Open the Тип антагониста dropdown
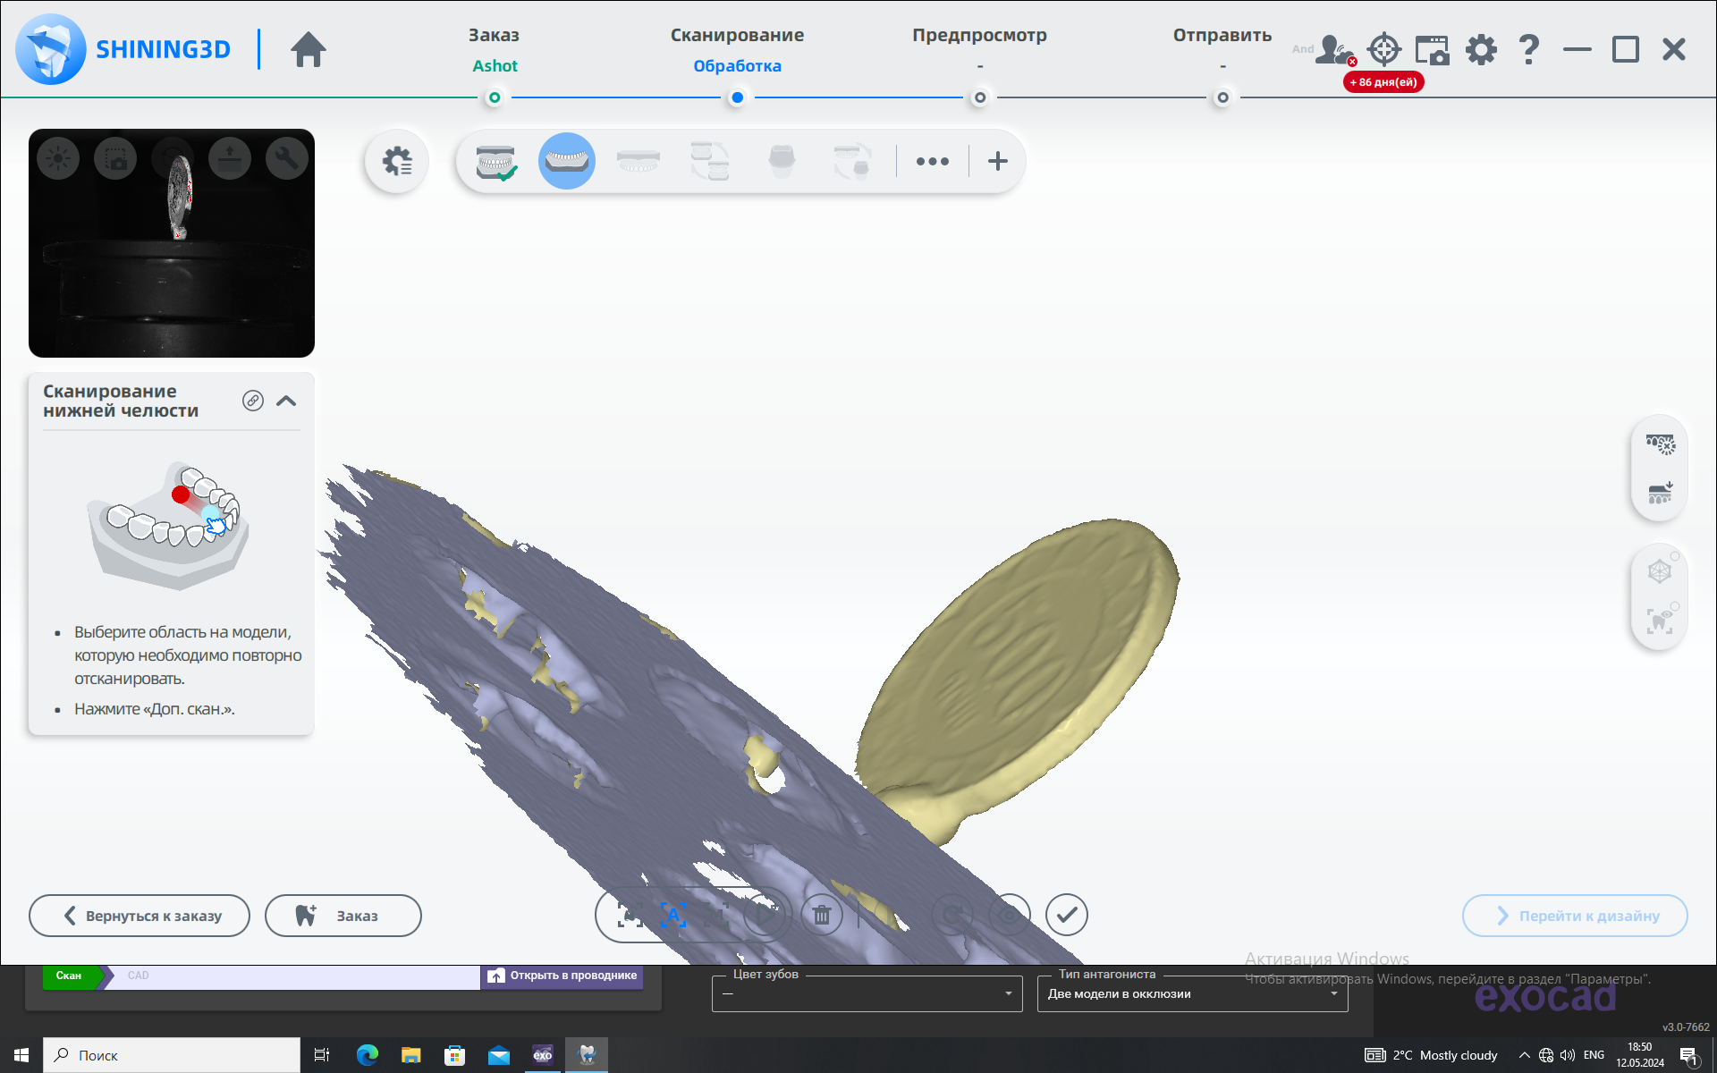 pos(1192,993)
